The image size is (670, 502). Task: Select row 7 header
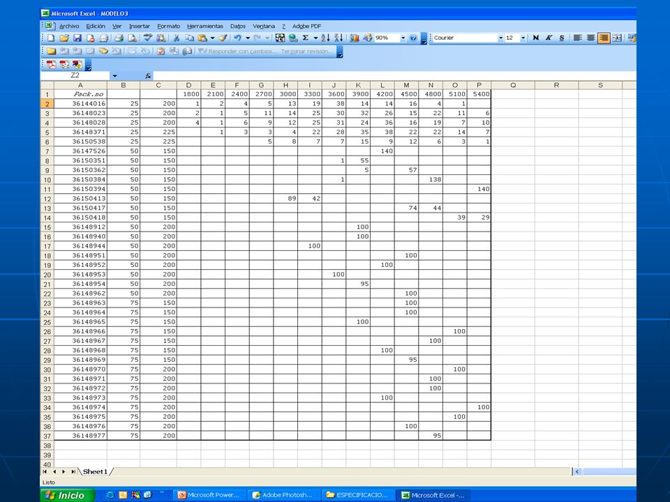[x=47, y=151]
